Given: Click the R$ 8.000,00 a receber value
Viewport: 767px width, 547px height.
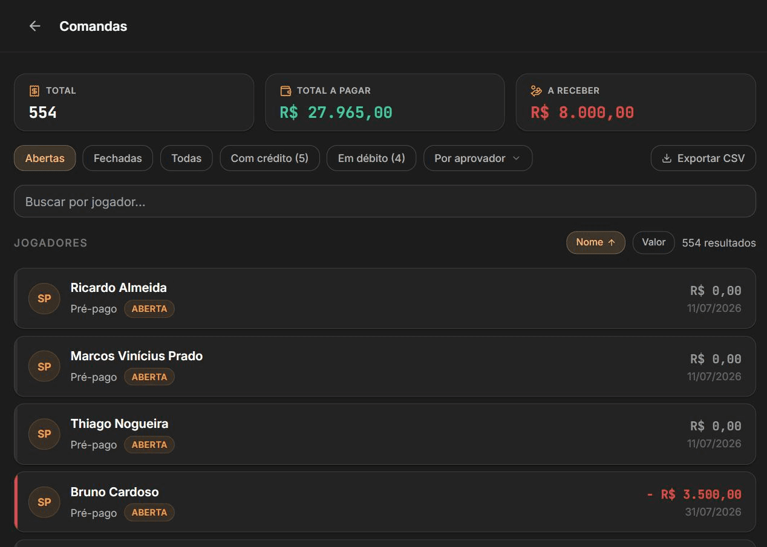Looking at the screenshot, I should coord(582,112).
